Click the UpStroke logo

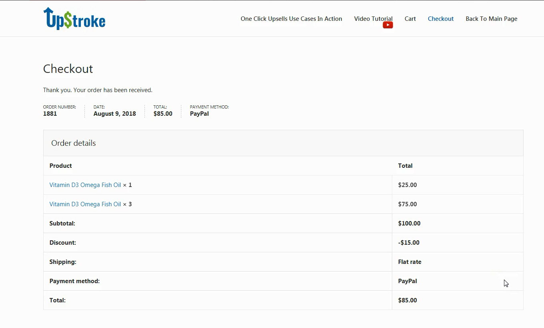click(74, 18)
